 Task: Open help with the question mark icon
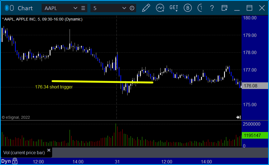pyautogui.click(x=212, y=8)
